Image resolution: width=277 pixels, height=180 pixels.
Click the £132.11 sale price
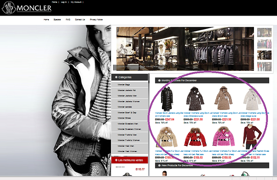[x=255, y=157]
